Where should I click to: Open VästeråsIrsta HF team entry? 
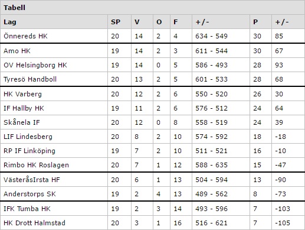pos(32,180)
